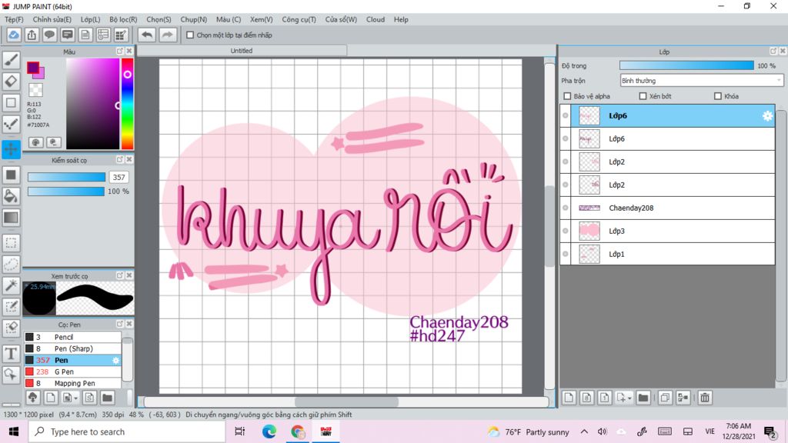Screen dimensions: 788x443
Task: Open brush folder icon in brush panel
Action: click(x=107, y=398)
